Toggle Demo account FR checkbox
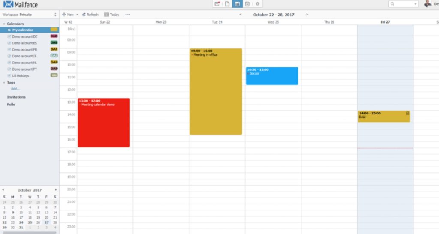This screenshot has height=234, width=439. [9, 50]
